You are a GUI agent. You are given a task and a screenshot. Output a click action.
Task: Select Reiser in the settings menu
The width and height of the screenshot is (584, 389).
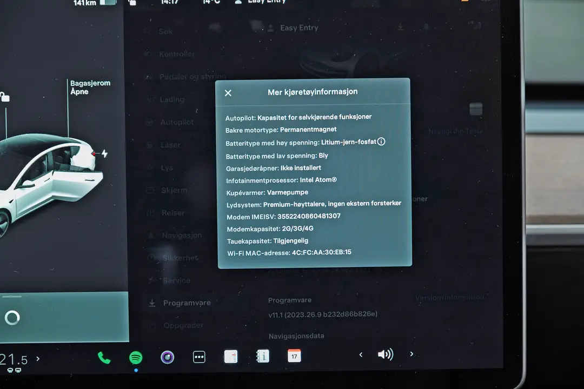[173, 213]
